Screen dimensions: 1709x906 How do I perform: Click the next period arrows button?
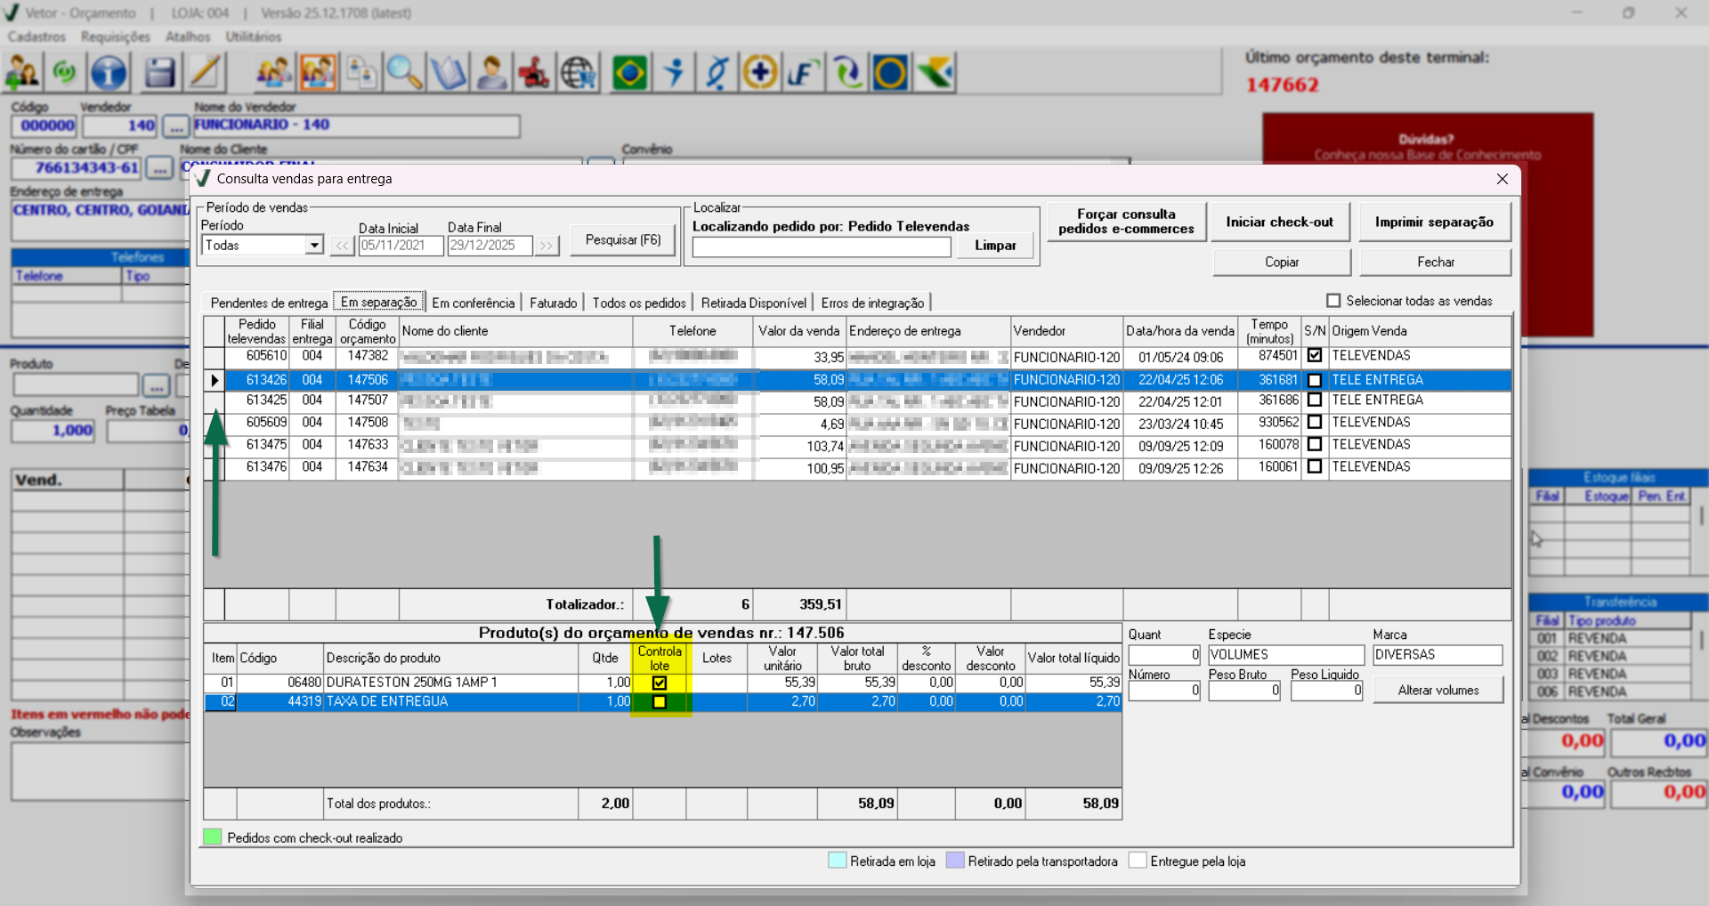(x=547, y=246)
